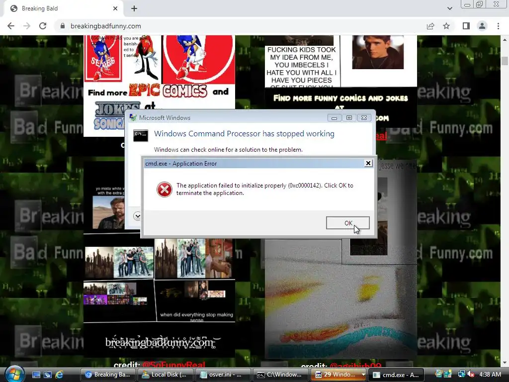Reload the breakingbadfunny.com page
This screenshot has height=382, width=509.
point(43,26)
